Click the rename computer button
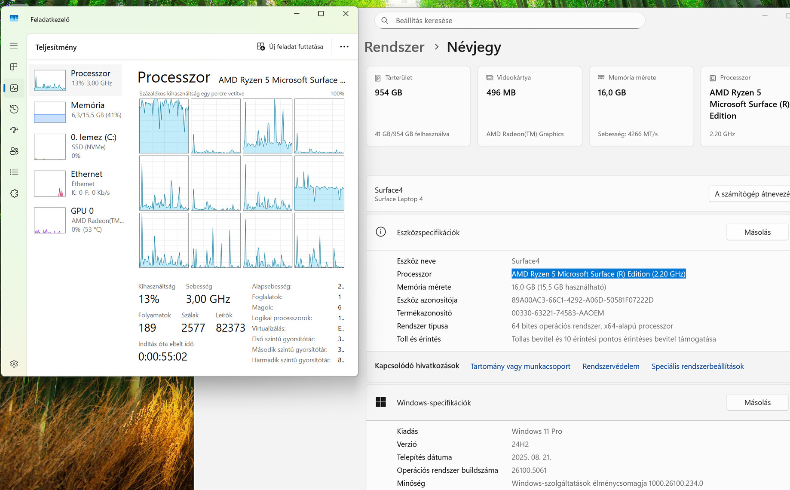The height and width of the screenshot is (490, 790). click(x=749, y=194)
